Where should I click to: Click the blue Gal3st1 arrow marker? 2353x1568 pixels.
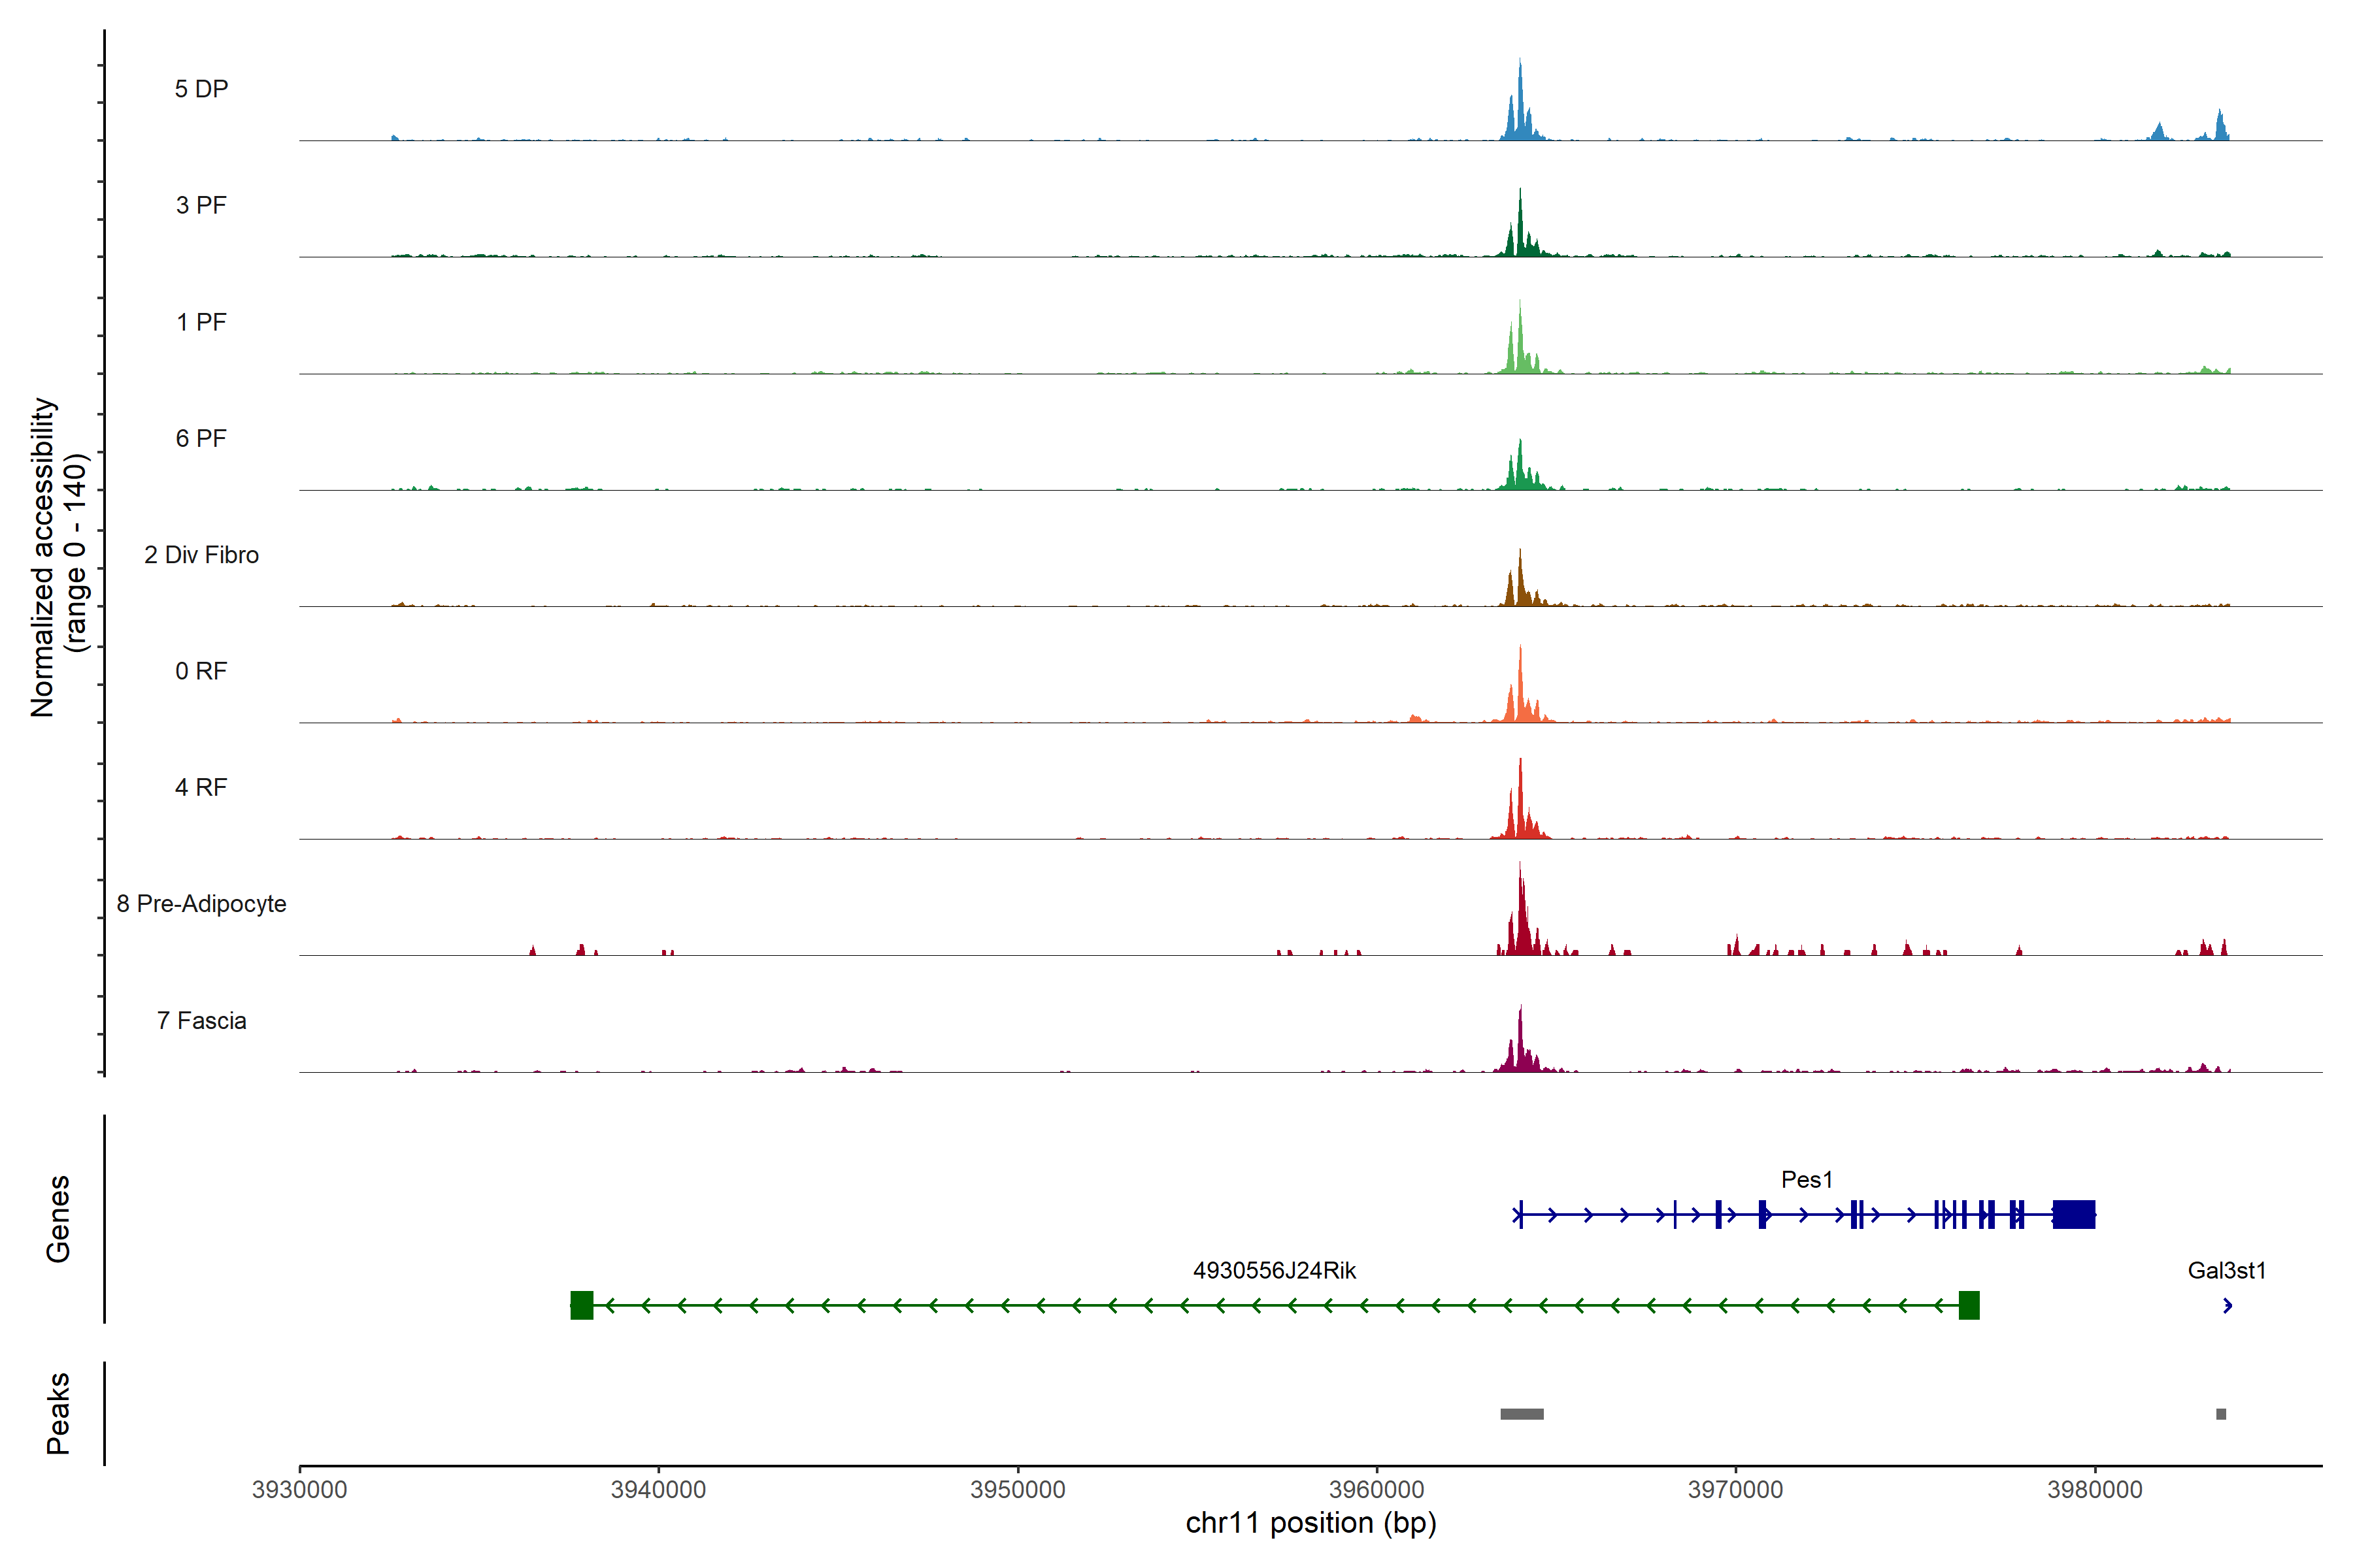click(2227, 1305)
